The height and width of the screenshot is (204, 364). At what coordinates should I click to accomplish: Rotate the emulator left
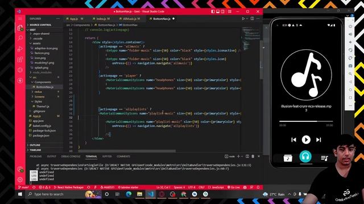tap(350, 50)
